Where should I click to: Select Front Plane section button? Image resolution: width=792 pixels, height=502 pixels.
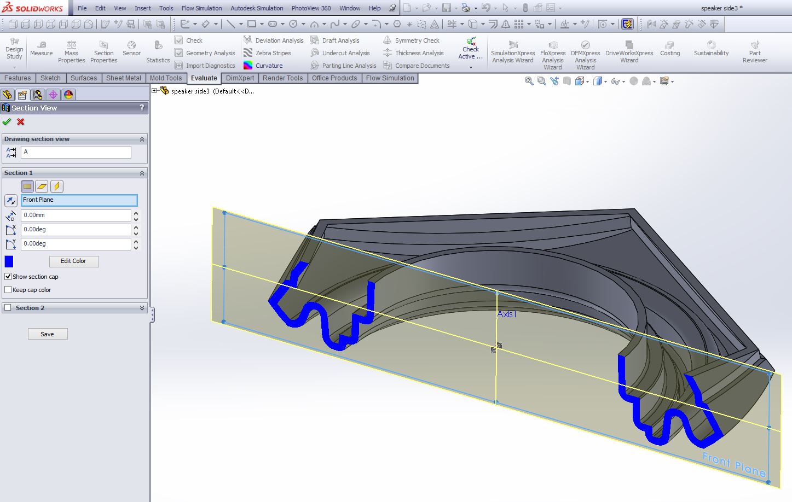[x=27, y=186]
